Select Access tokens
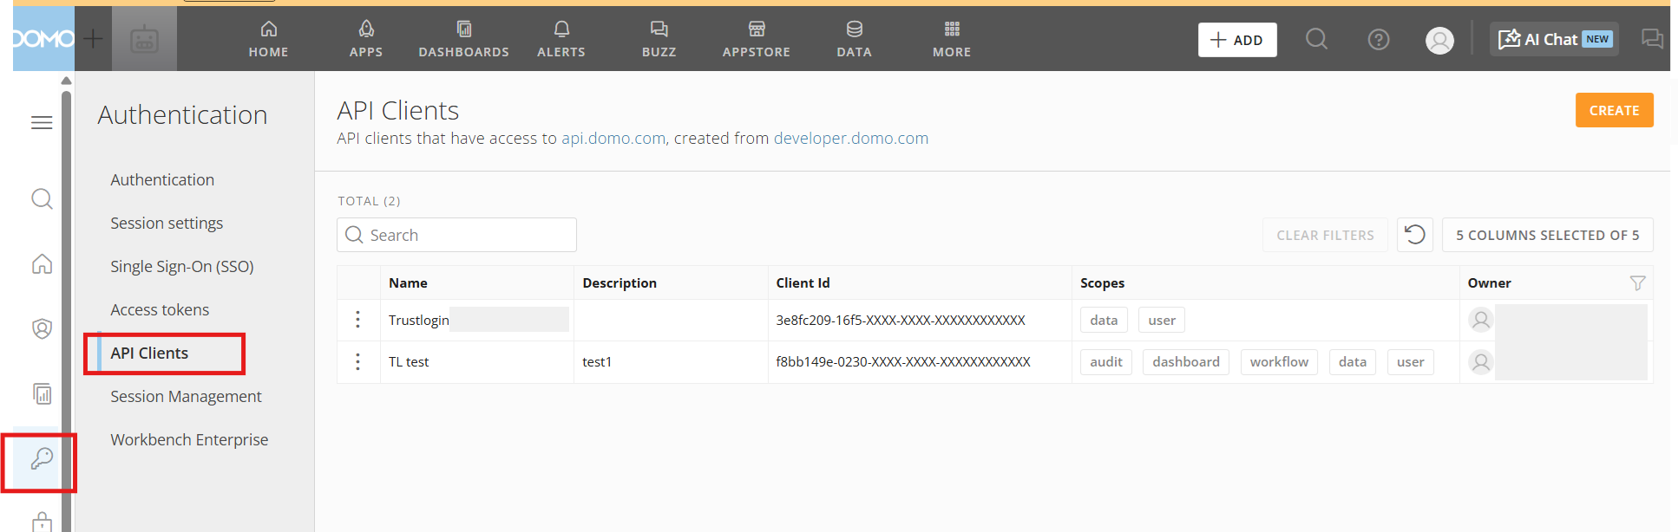The image size is (1678, 532). coord(160,309)
